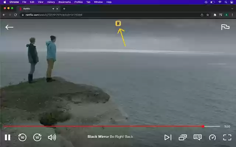236x147 pixels.
Task: Open screen recording status icon
Action: pyautogui.click(x=206, y=2)
